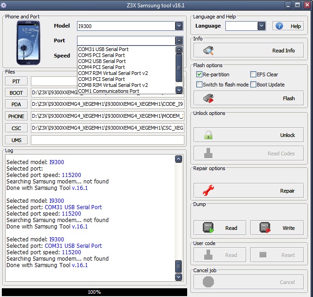
Task: Select COM31 USB Serial Port
Action: (126, 49)
